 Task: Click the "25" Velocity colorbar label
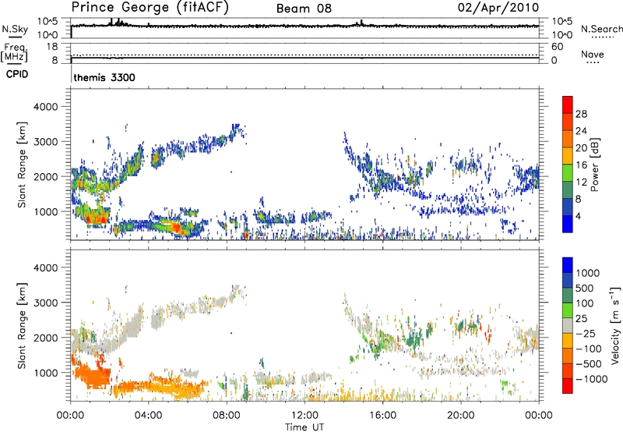tap(582, 319)
